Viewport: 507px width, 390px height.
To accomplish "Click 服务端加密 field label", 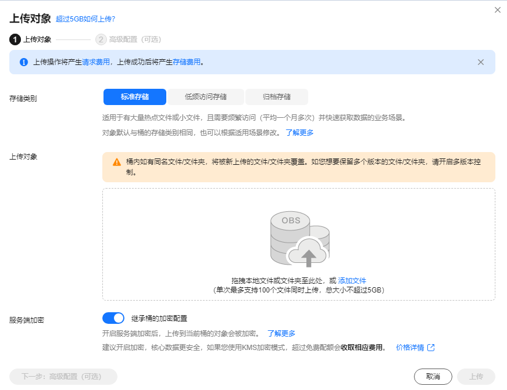I will click(x=27, y=320).
